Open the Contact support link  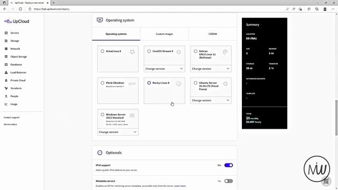12,118
